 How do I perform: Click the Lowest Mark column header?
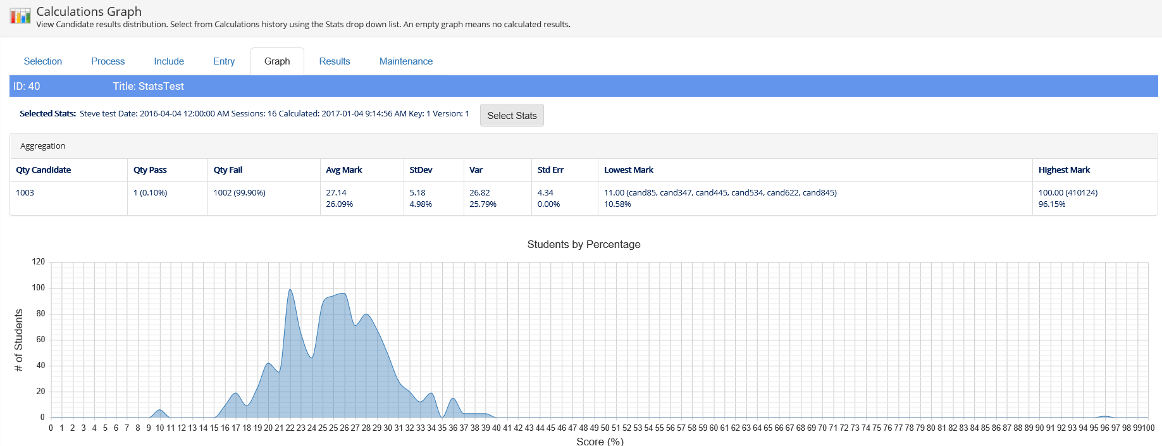[629, 170]
